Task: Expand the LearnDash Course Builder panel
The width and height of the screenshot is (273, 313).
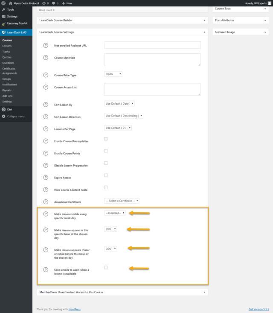Action: [x=204, y=20]
